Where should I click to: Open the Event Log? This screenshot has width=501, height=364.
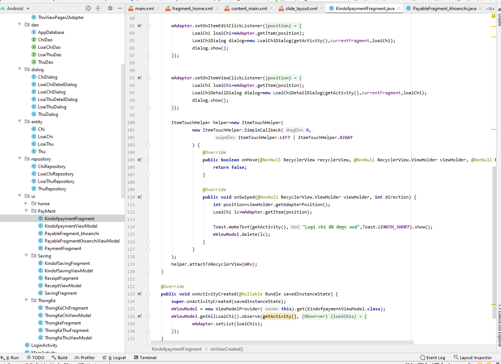click(432, 358)
